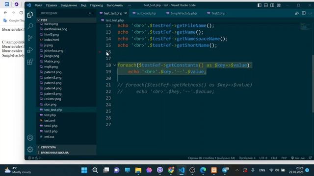The width and height of the screenshot is (314, 176).
Task: Open Customize Layout icon
Action: [x=279, y=5]
